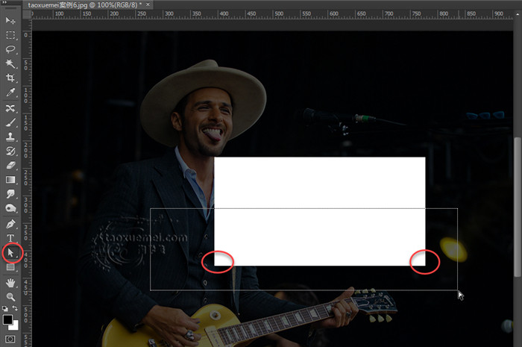The width and height of the screenshot is (522, 347).
Task: Select the Rectangular Marquee tool
Action: tap(10, 35)
